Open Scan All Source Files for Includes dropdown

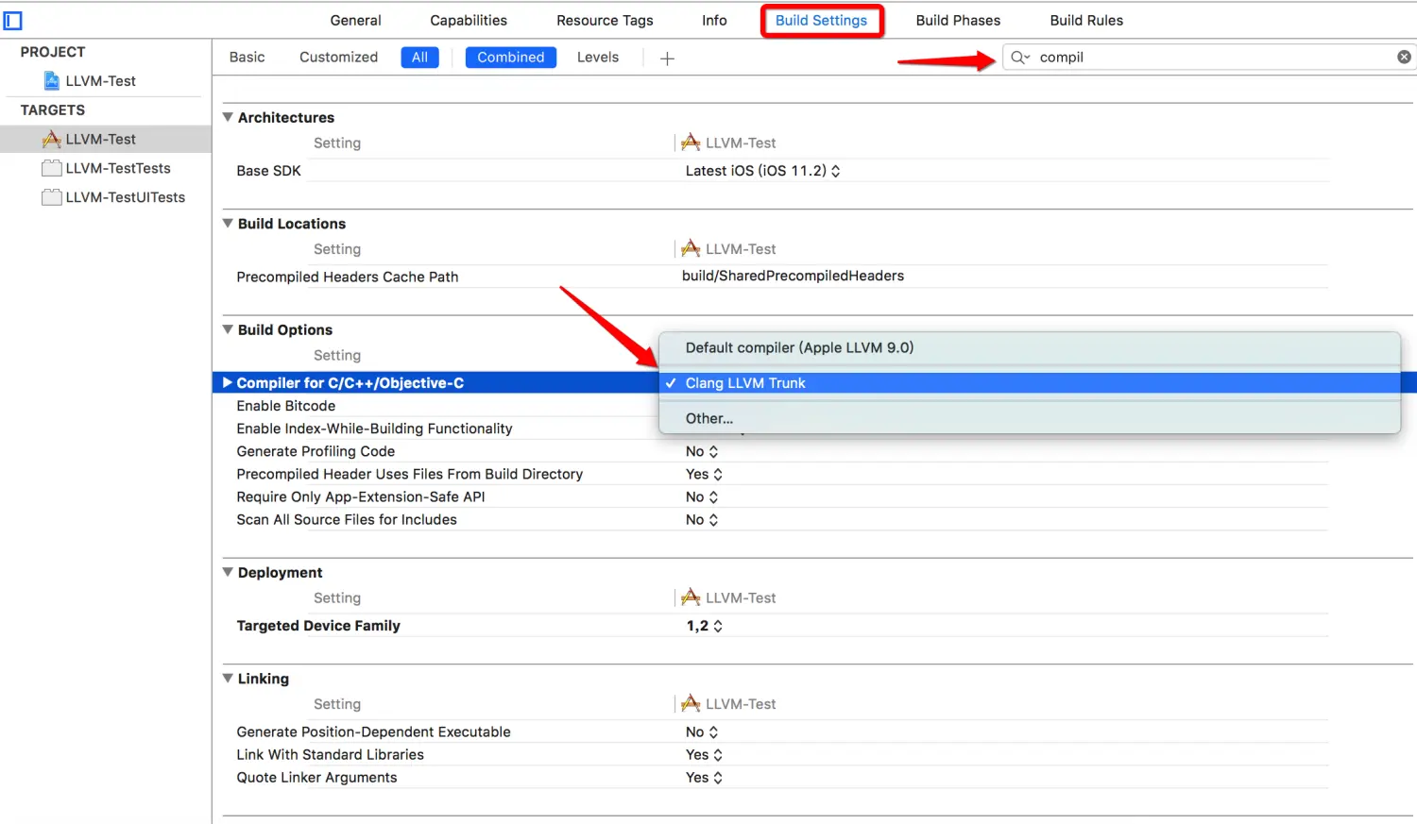click(x=702, y=519)
